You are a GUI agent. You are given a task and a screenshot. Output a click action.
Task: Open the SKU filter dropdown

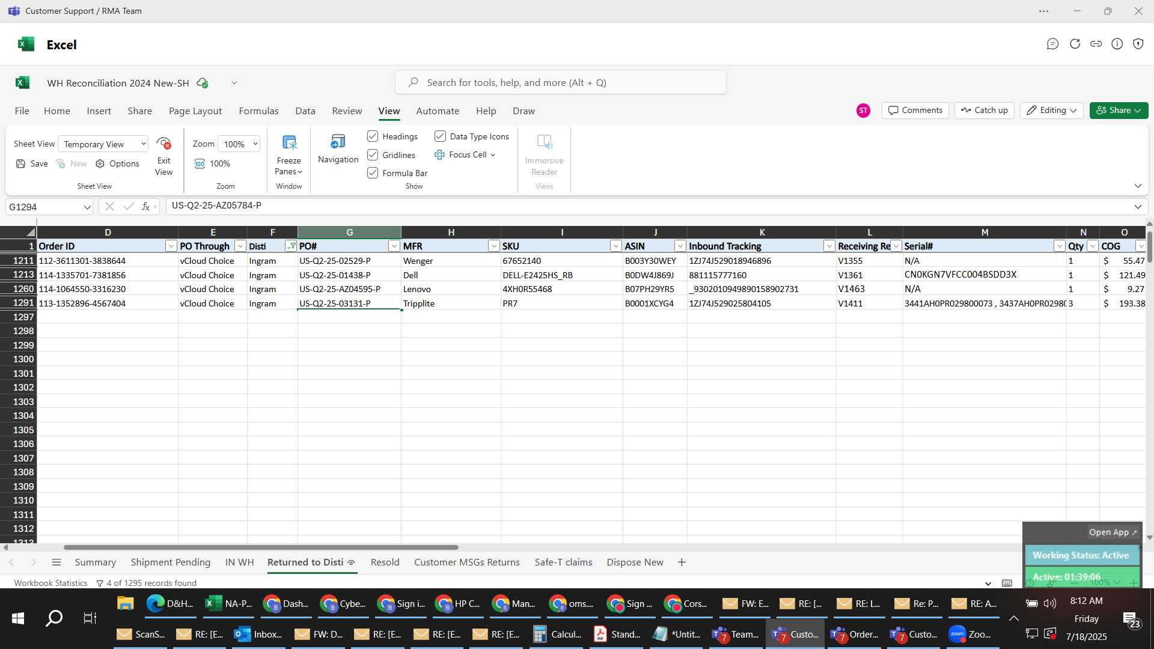tap(615, 246)
